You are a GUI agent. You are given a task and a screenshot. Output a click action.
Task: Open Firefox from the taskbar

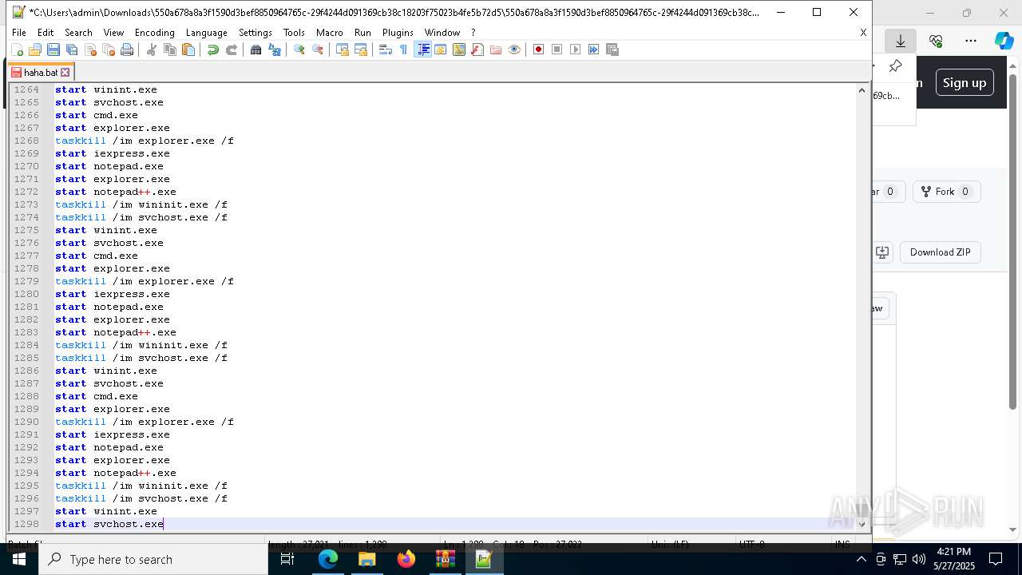click(406, 559)
